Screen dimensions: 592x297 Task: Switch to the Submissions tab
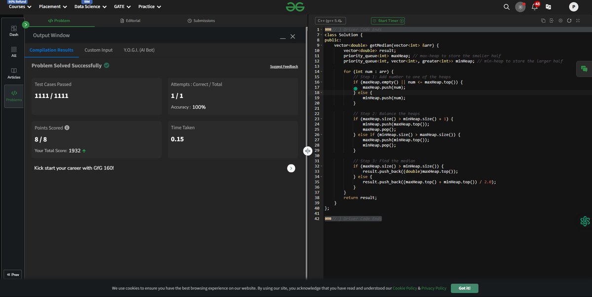(x=201, y=21)
